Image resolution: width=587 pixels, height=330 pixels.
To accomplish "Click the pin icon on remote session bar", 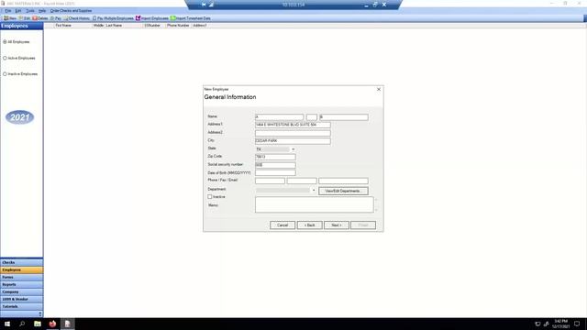I will click(204, 5).
